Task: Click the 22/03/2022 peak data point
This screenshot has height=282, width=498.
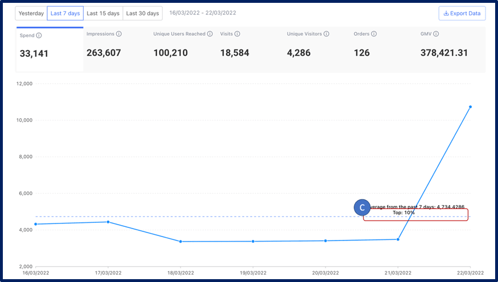Action: [470, 107]
